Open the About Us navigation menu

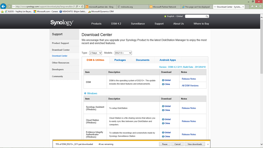pyautogui.click(x=179, y=24)
